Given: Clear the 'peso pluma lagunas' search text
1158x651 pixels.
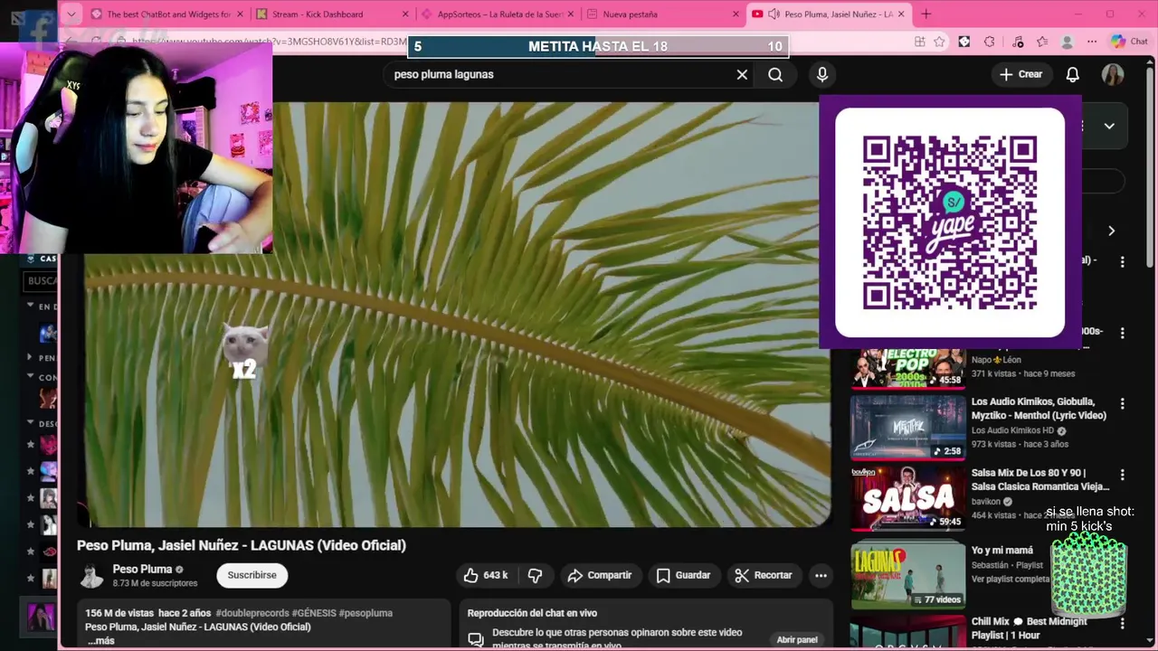Looking at the screenshot, I should point(742,74).
